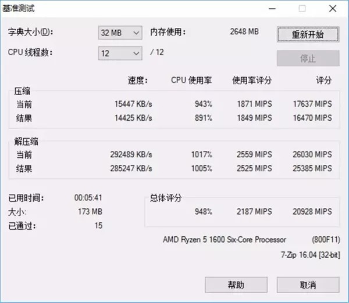Image resolution: width=349 pixels, height=303 pixels.
Task: Open help with the 帮助 button
Action: tap(236, 284)
